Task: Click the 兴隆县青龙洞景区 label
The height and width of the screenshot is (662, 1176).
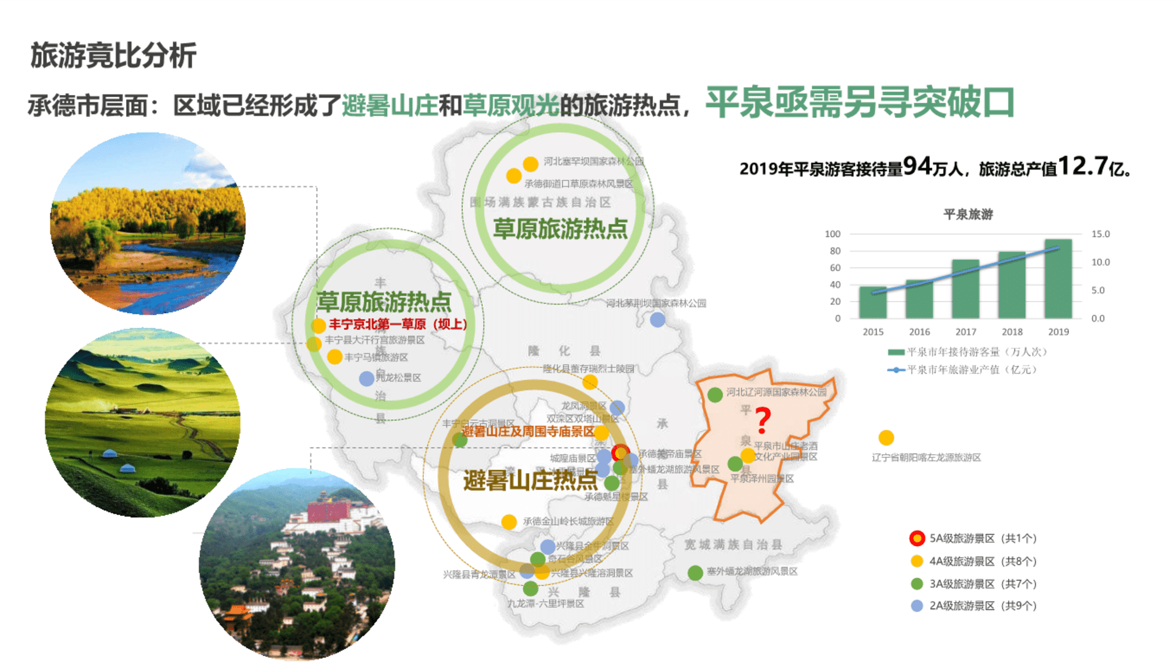Action: [x=479, y=574]
